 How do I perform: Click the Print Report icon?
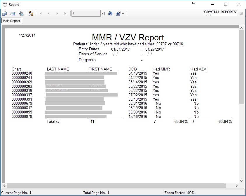pos(13,13)
